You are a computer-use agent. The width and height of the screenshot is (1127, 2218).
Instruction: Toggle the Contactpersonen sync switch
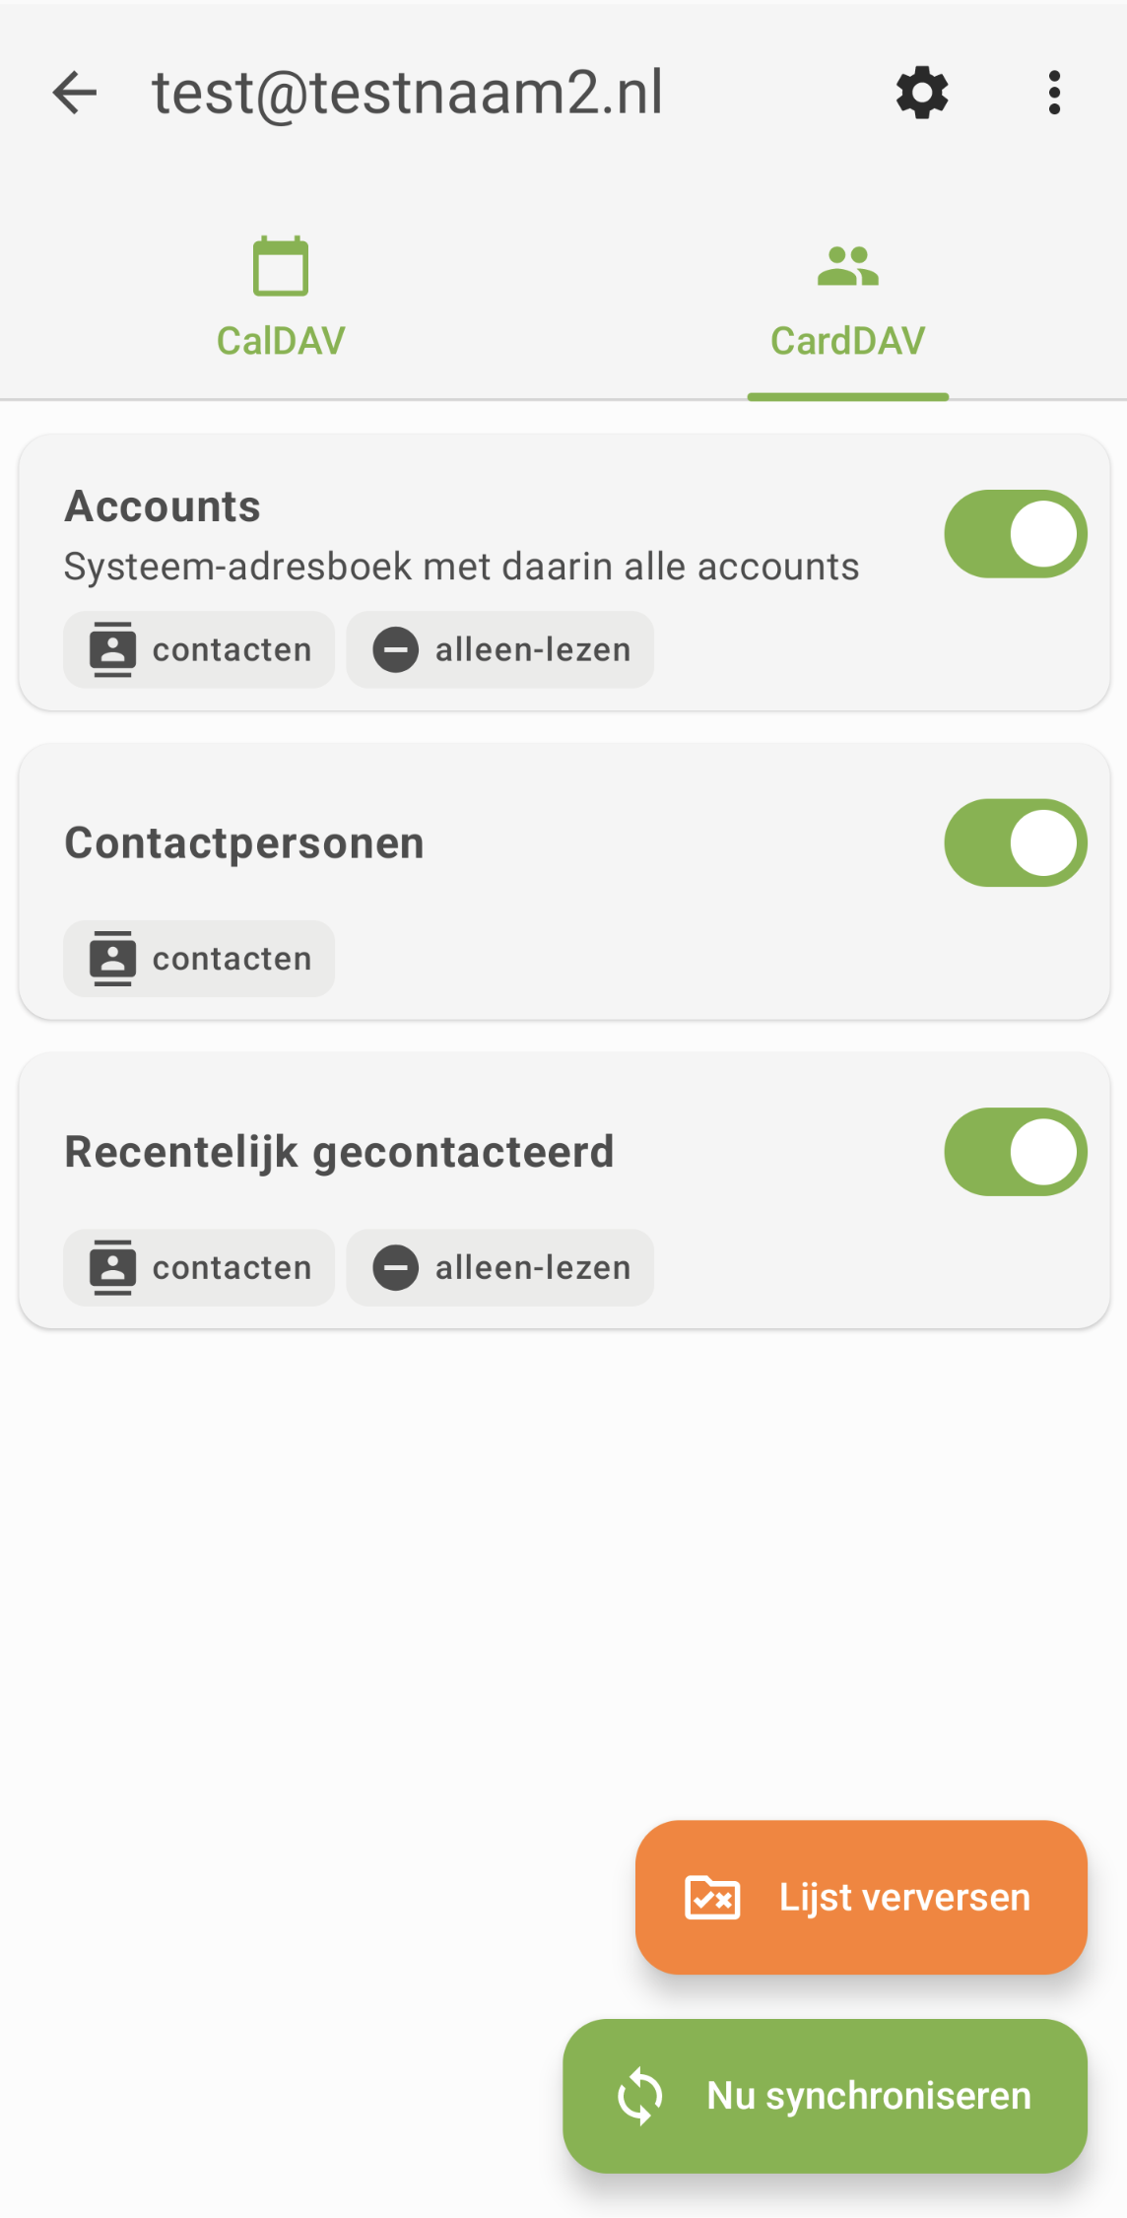(x=1015, y=842)
